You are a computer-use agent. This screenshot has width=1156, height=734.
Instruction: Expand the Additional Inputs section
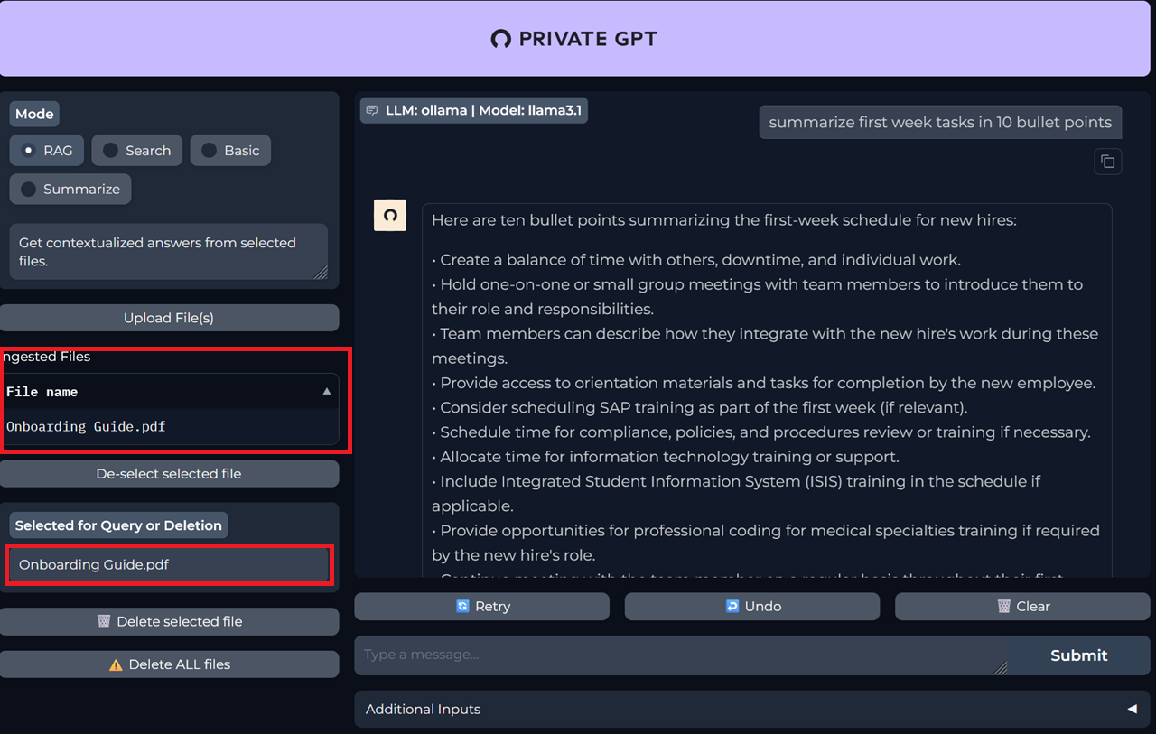pos(1132,709)
